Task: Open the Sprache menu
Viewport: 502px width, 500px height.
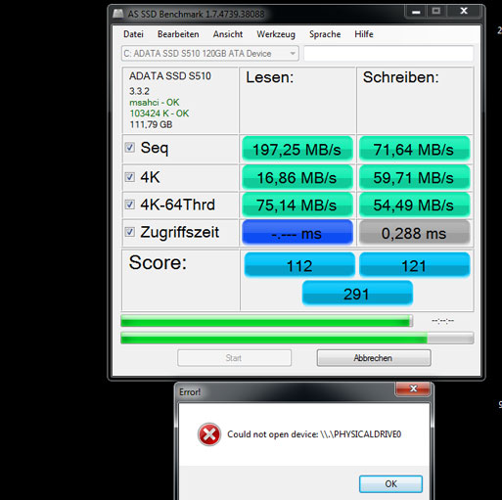Action: (x=325, y=34)
